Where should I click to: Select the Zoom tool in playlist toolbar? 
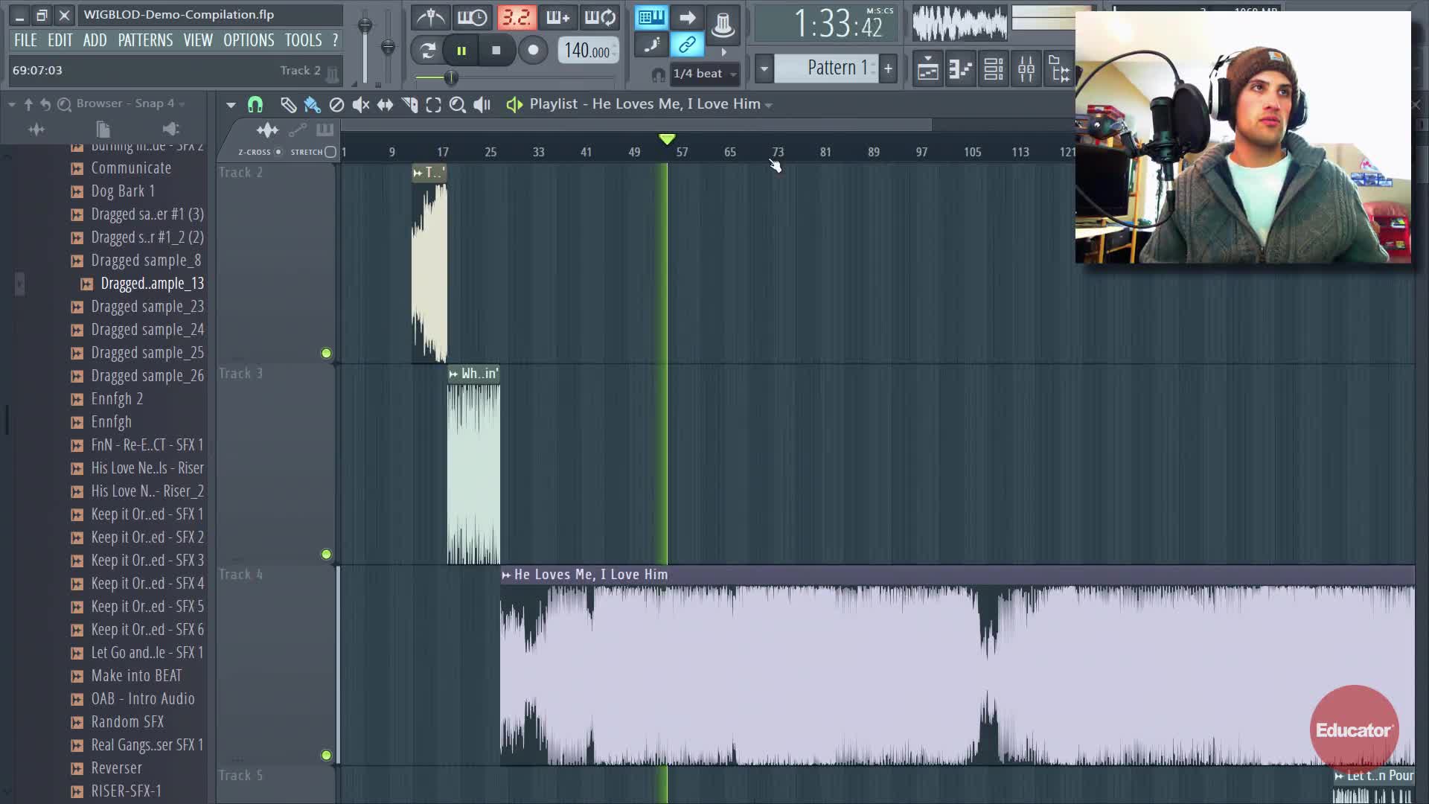pos(457,105)
